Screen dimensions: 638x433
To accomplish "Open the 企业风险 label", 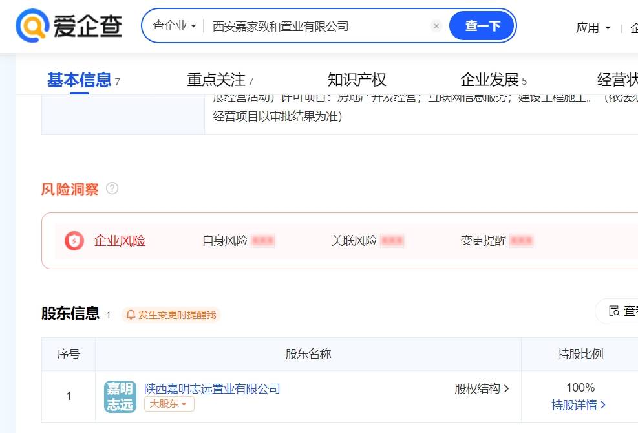I will tap(120, 241).
